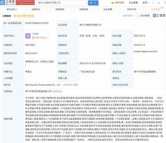Switch to the 法律诉讼 tab

36,9
